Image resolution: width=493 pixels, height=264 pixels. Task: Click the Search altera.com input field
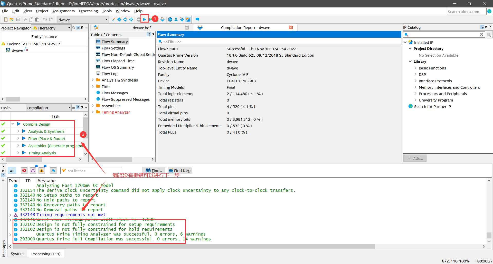(467, 12)
